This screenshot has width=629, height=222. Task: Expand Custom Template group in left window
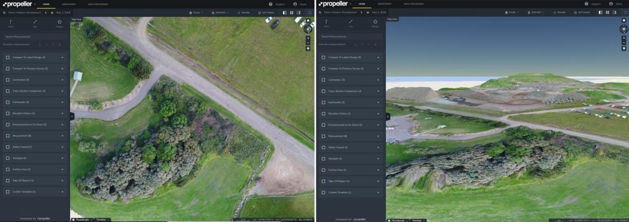[63, 192]
